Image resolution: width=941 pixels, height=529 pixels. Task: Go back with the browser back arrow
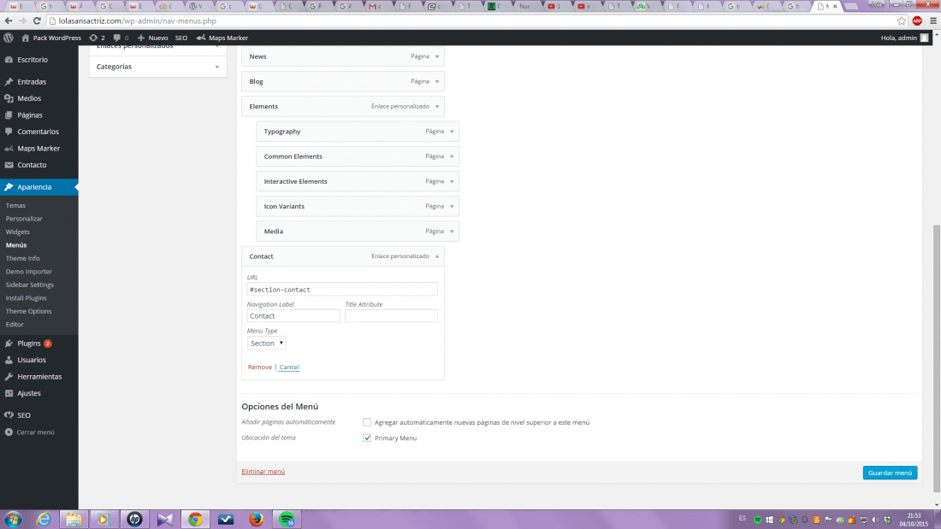(x=9, y=21)
